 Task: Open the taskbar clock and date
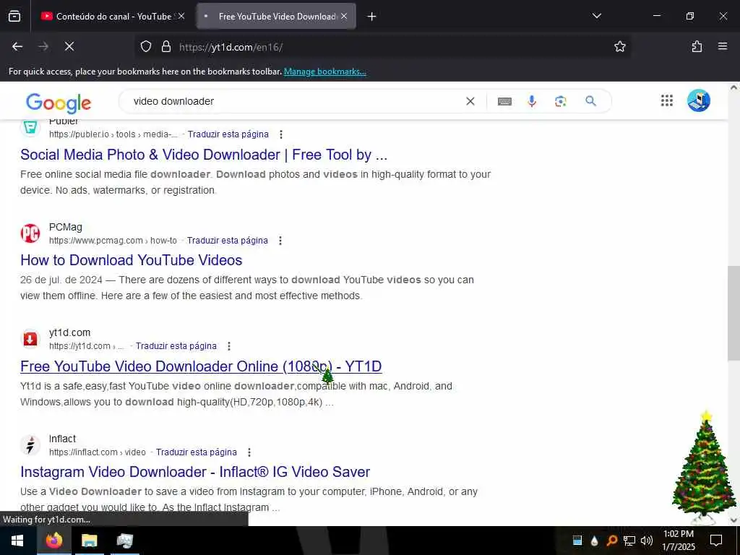679,541
